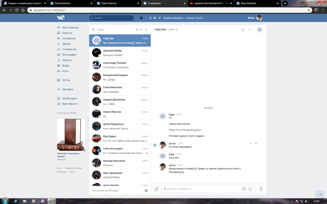This screenshot has width=327, height=204.
Task: Click the paperclip attach file icon
Action: click(157, 189)
